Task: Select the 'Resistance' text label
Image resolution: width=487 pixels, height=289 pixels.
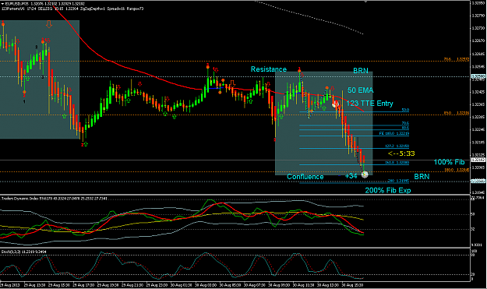Action: (x=269, y=69)
